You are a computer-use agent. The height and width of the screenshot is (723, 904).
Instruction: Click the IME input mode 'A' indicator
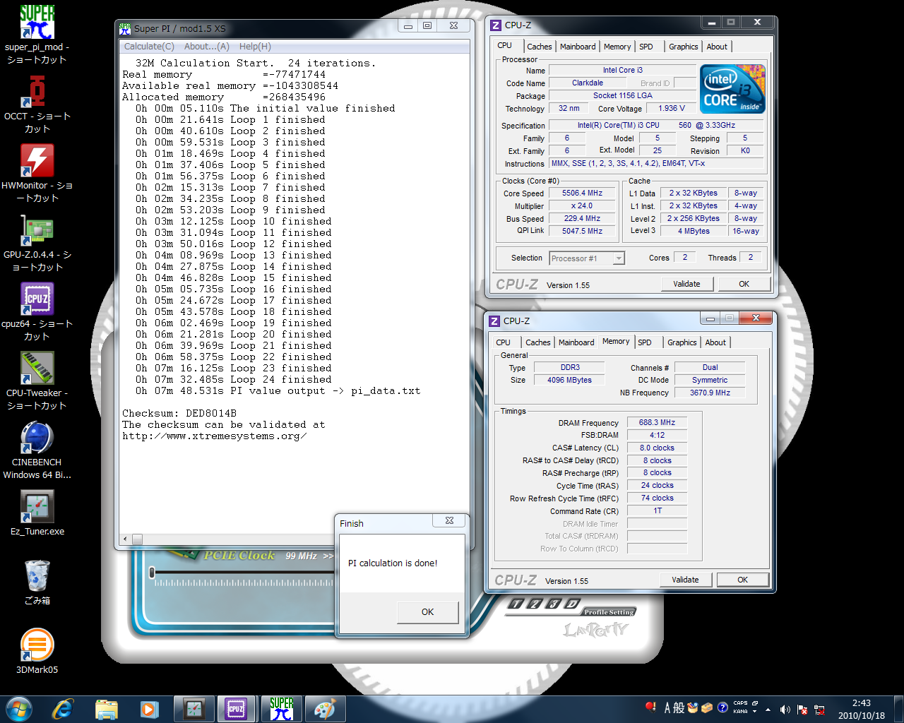pos(667,707)
